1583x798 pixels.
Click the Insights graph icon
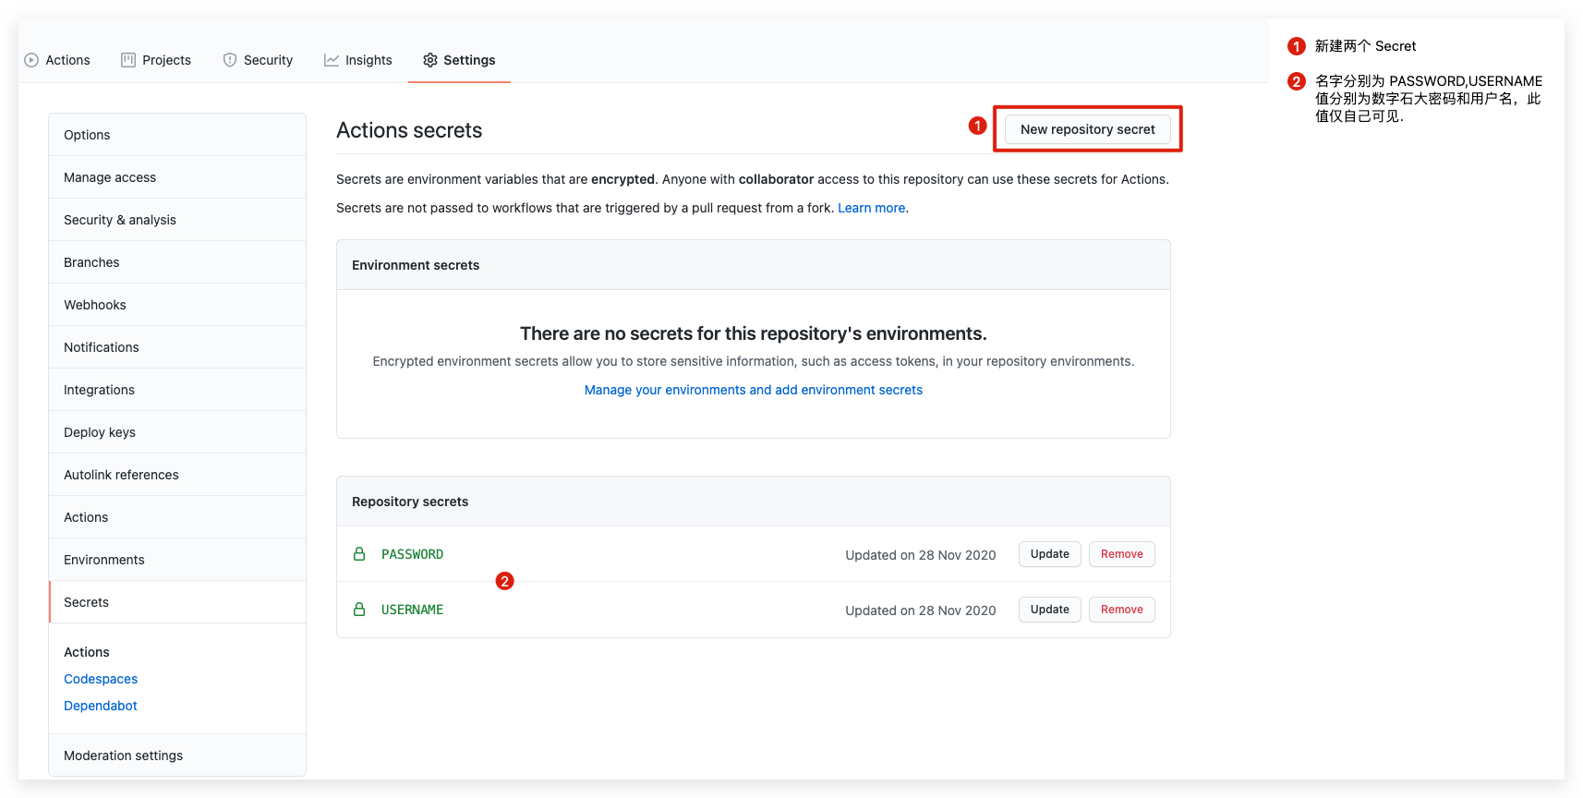click(x=332, y=60)
